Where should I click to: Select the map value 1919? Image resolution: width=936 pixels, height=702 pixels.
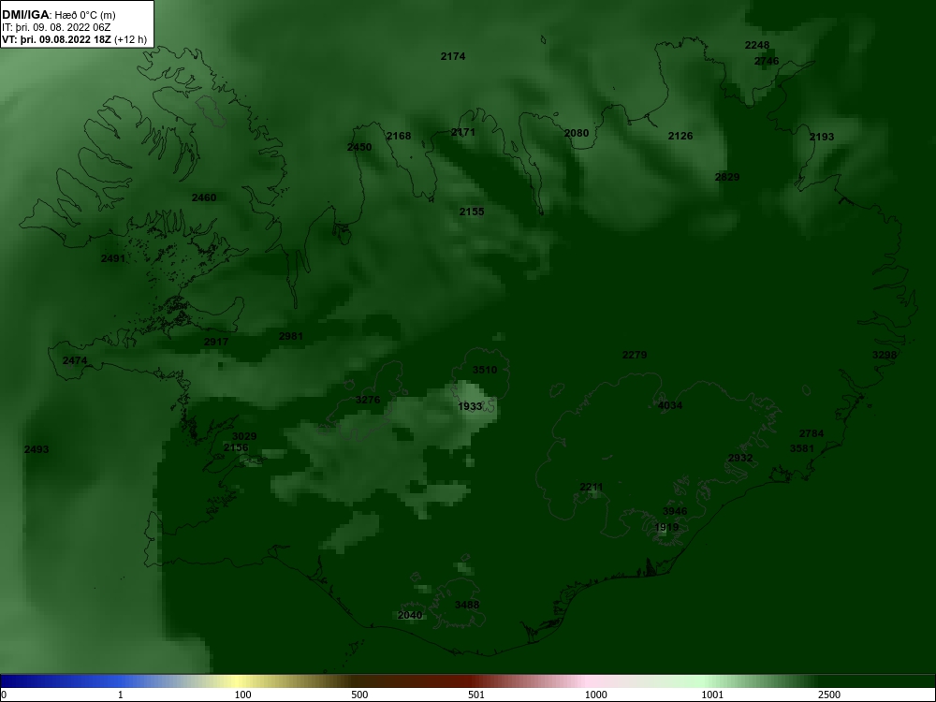[666, 527]
